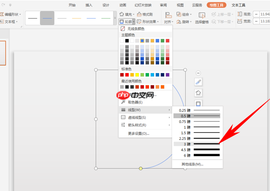
Task: Open the Drawing Tools (绘图工具) tab
Action: (216, 5)
